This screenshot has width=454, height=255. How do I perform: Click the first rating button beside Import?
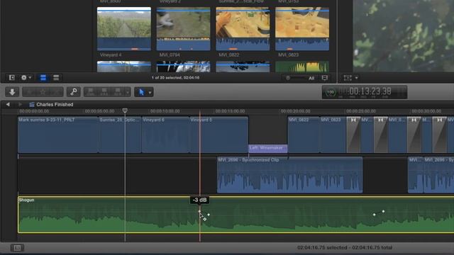[x=29, y=92]
